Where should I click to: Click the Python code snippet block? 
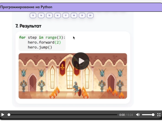(42, 42)
